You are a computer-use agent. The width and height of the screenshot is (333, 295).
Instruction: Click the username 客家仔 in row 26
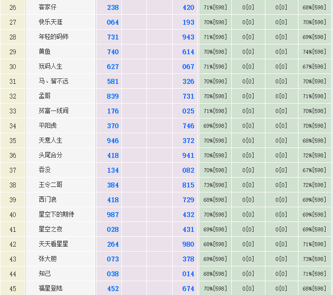pos(47,7)
